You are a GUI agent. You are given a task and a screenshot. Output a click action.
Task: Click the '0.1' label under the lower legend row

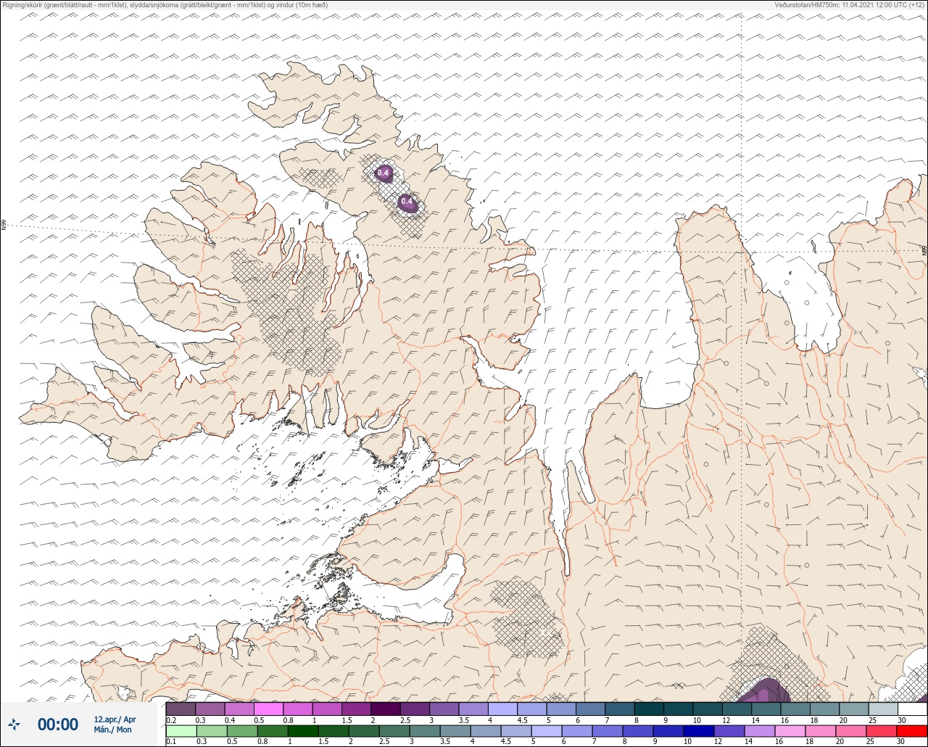(171, 741)
